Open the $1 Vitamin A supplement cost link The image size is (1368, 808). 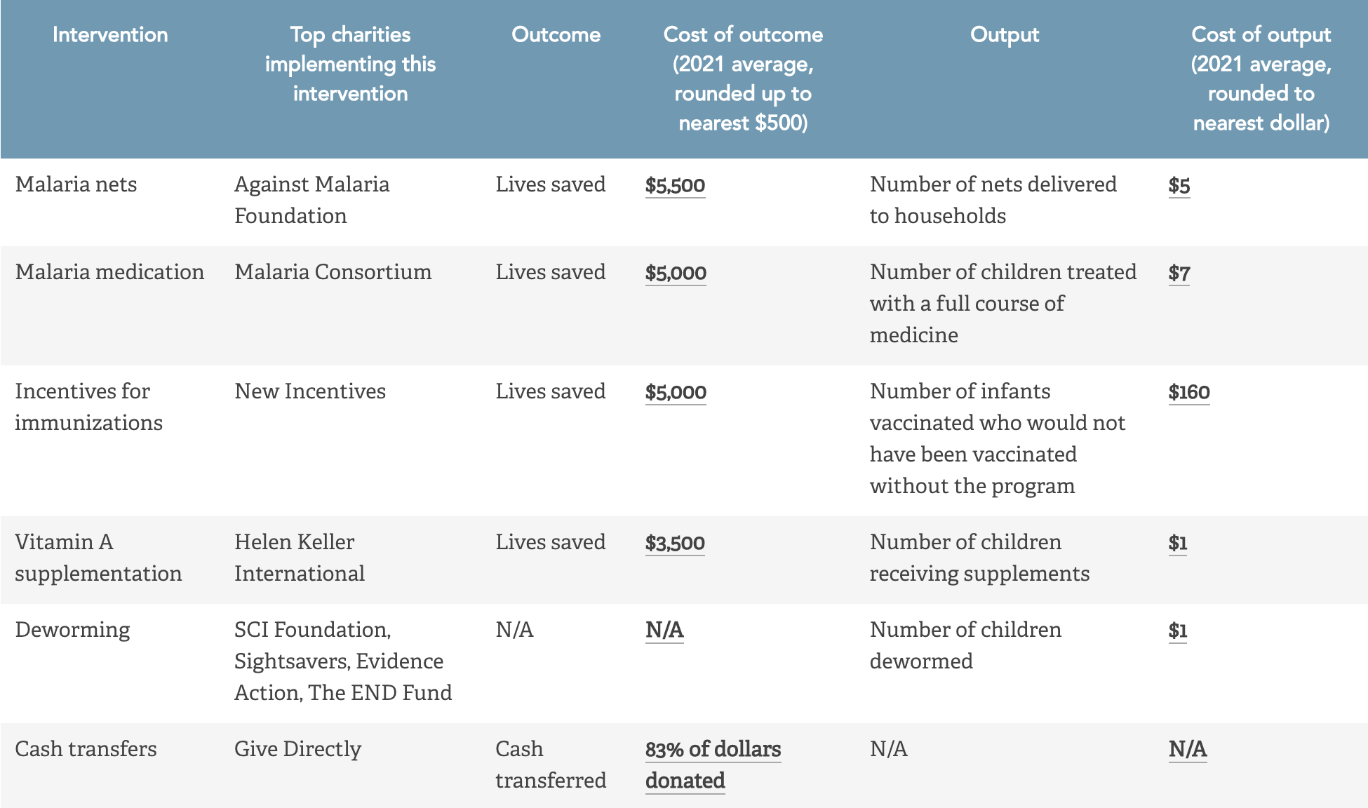pos(1177,543)
